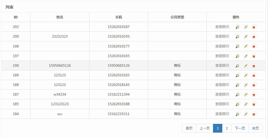
Task: Open 查看顾问 link for ID 190
Action: [222, 65]
